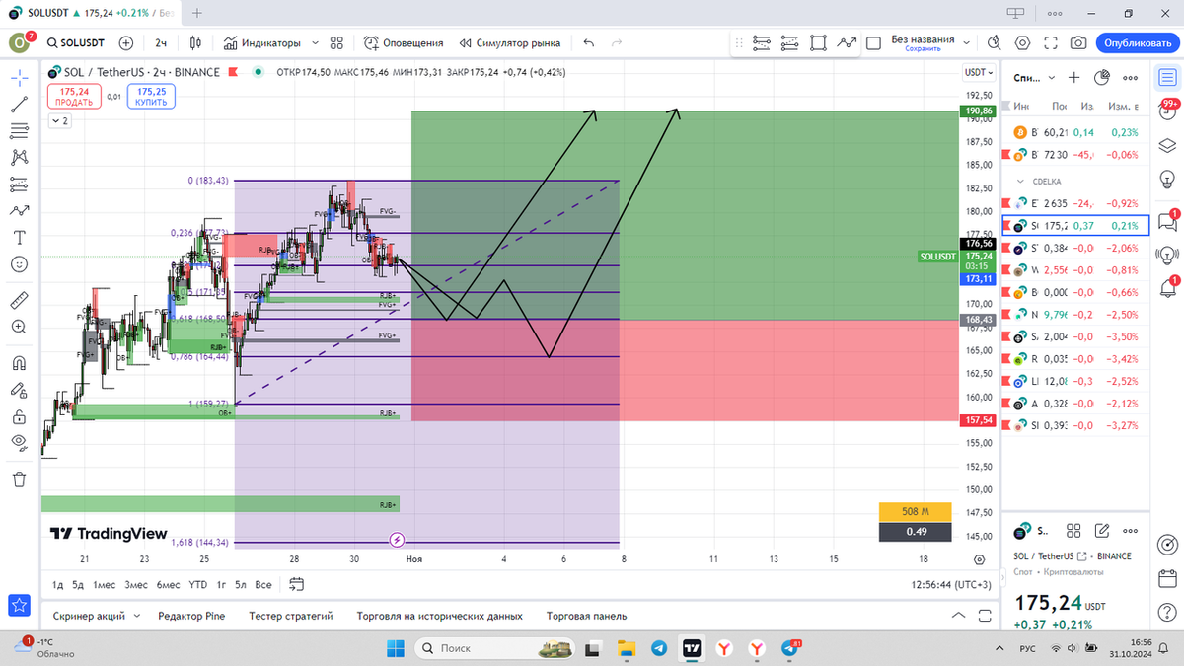This screenshot has height=666, width=1184.
Task: Open watchlist name dropdown Спи...
Action: point(1034,77)
